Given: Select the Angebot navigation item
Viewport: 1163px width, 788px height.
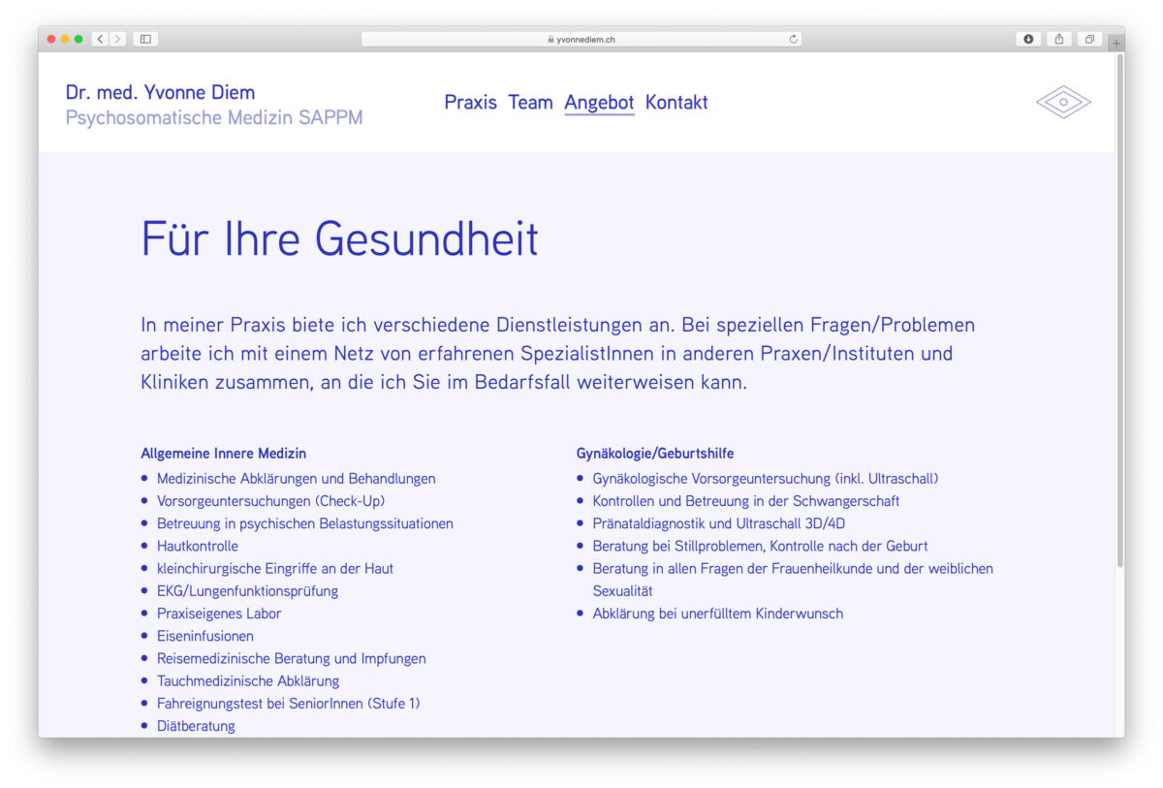Looking at the screenshot, I should (x=599, y=102).
